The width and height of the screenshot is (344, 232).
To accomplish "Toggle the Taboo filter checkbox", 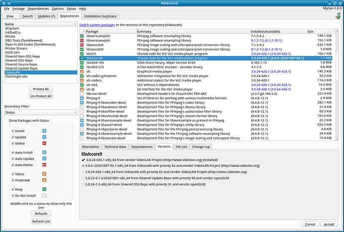I will coord(13,174).
